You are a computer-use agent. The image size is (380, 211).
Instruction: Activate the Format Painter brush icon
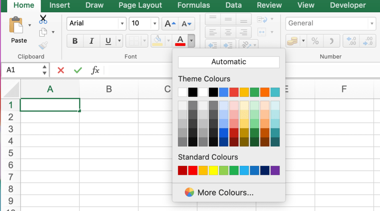[43, 45]
